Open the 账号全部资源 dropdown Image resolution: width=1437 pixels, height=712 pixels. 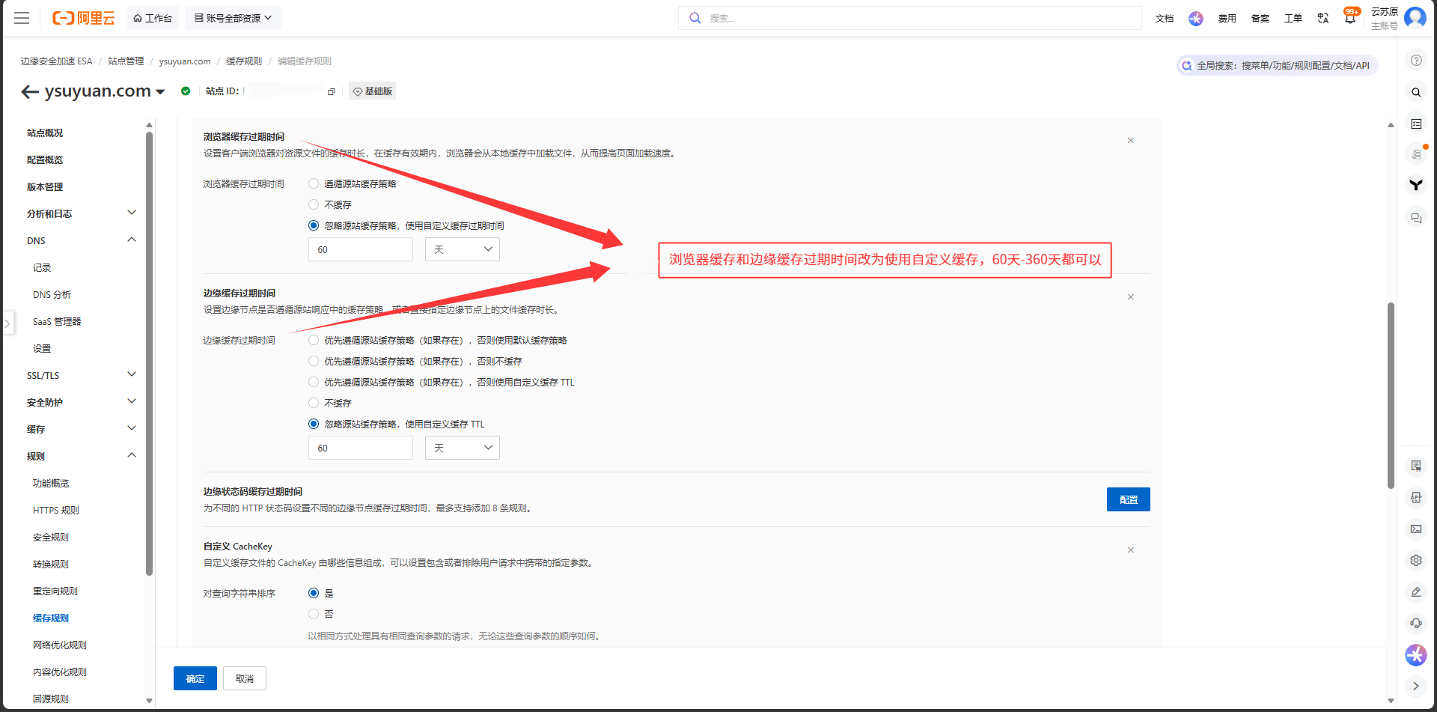pyautogui.click(x=233, y=18)
